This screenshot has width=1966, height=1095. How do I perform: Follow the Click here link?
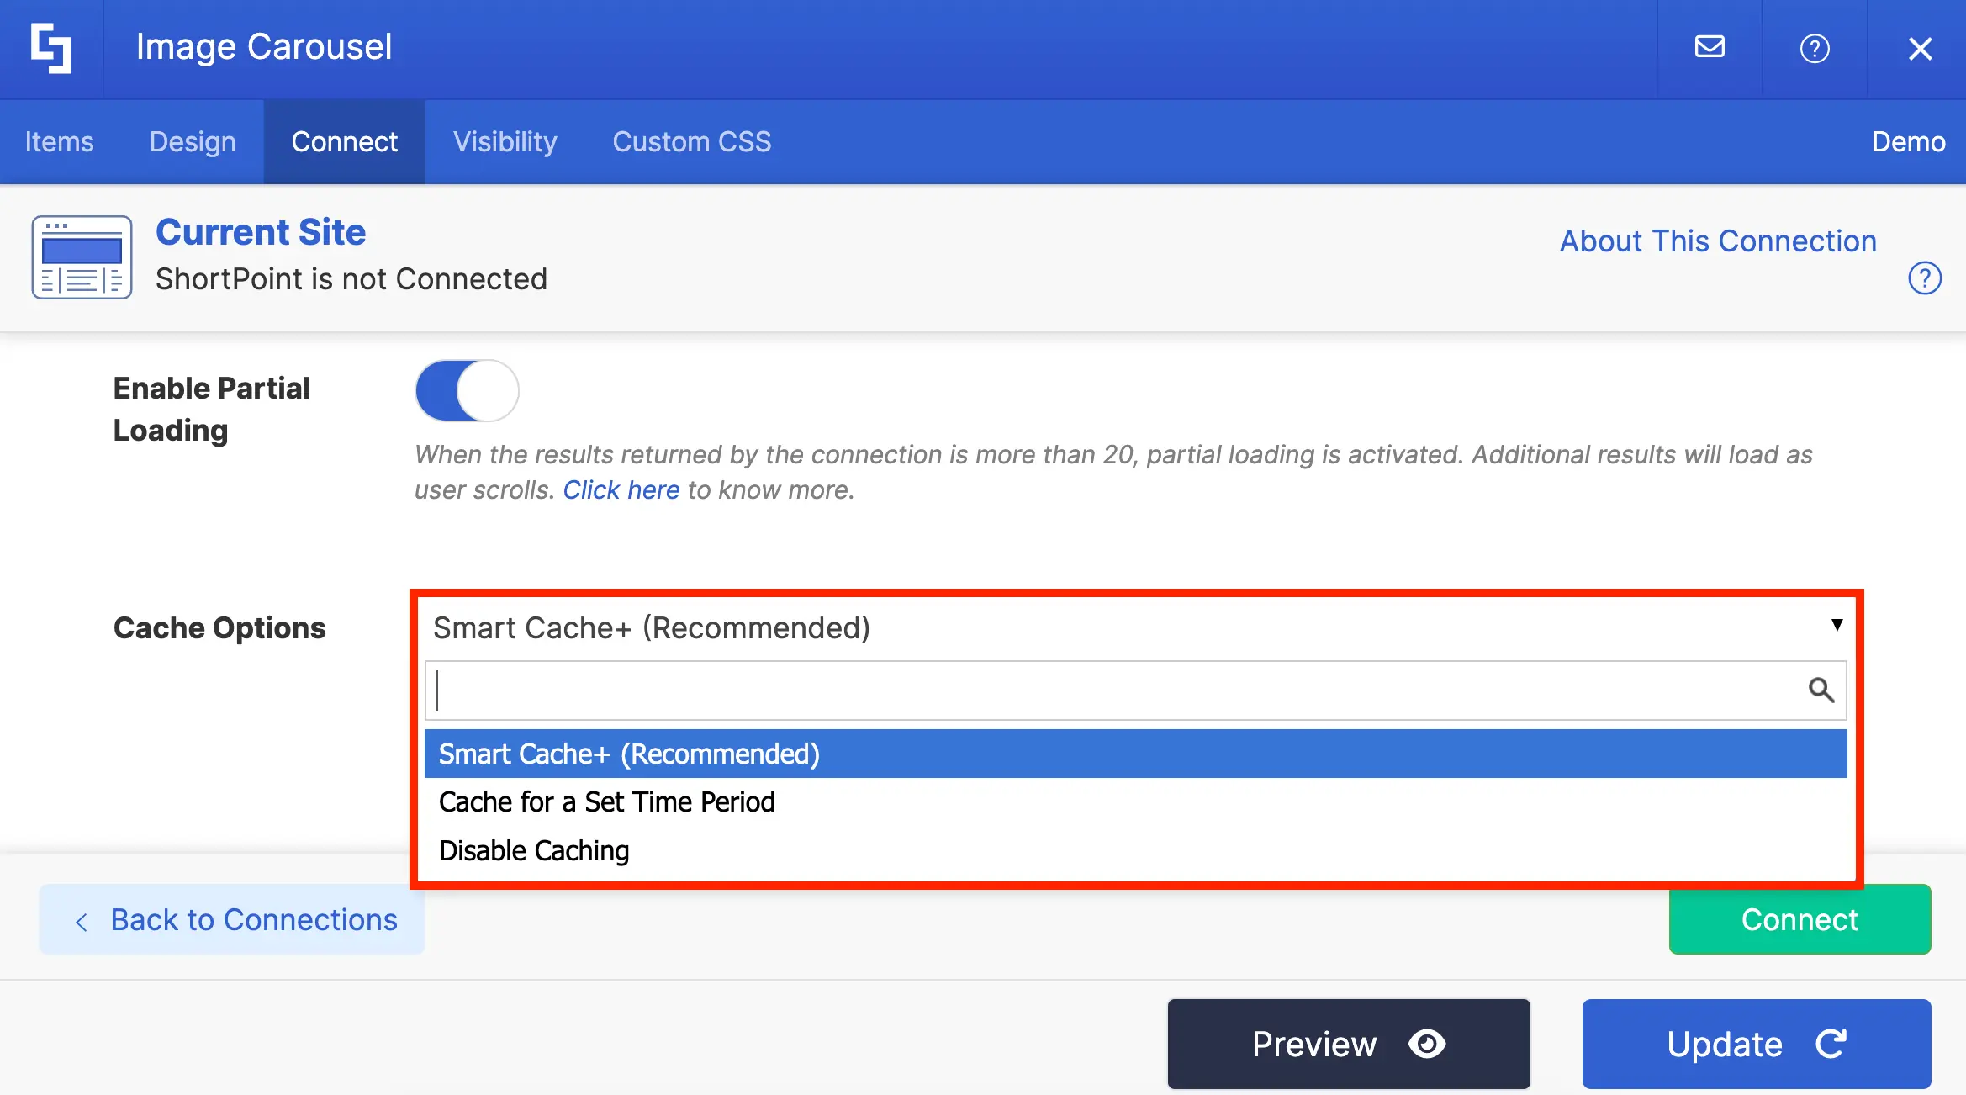(x=621, y=489)
